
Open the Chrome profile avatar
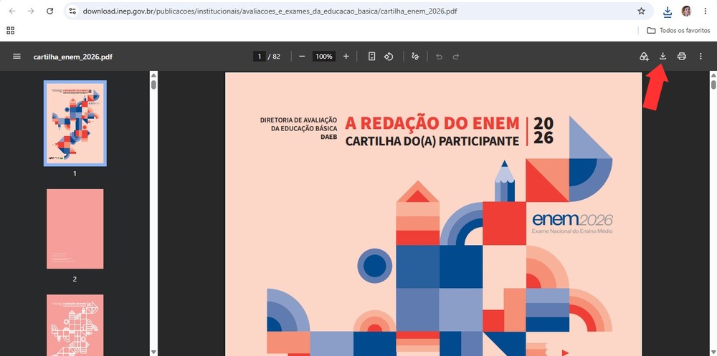686,11
